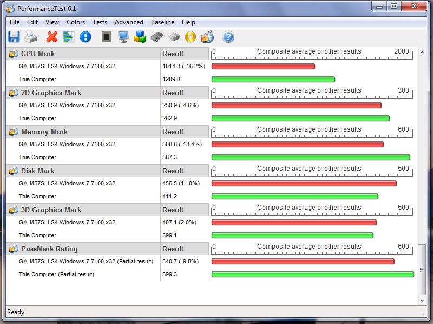This screenshot has width=433, height=324.
Task: Click the 508.8 (-13.4%) memory result
Action: pyautogui.click(x=182, y=144)
